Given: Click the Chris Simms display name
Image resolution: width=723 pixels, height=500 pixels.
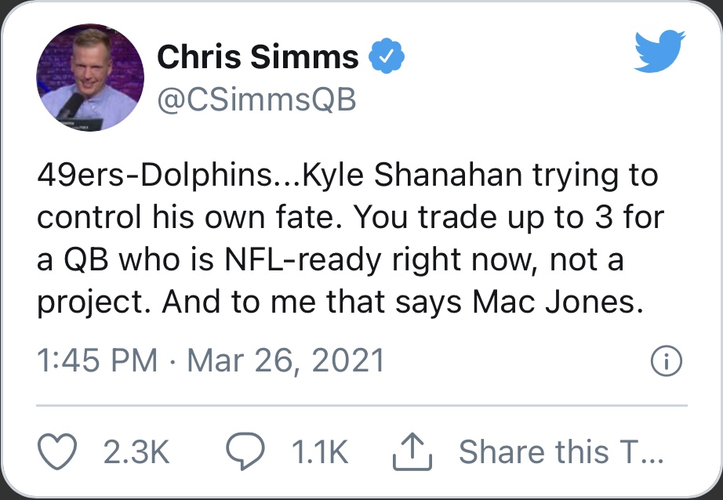Looking at the screenshot, I should (x=257, y=57).
